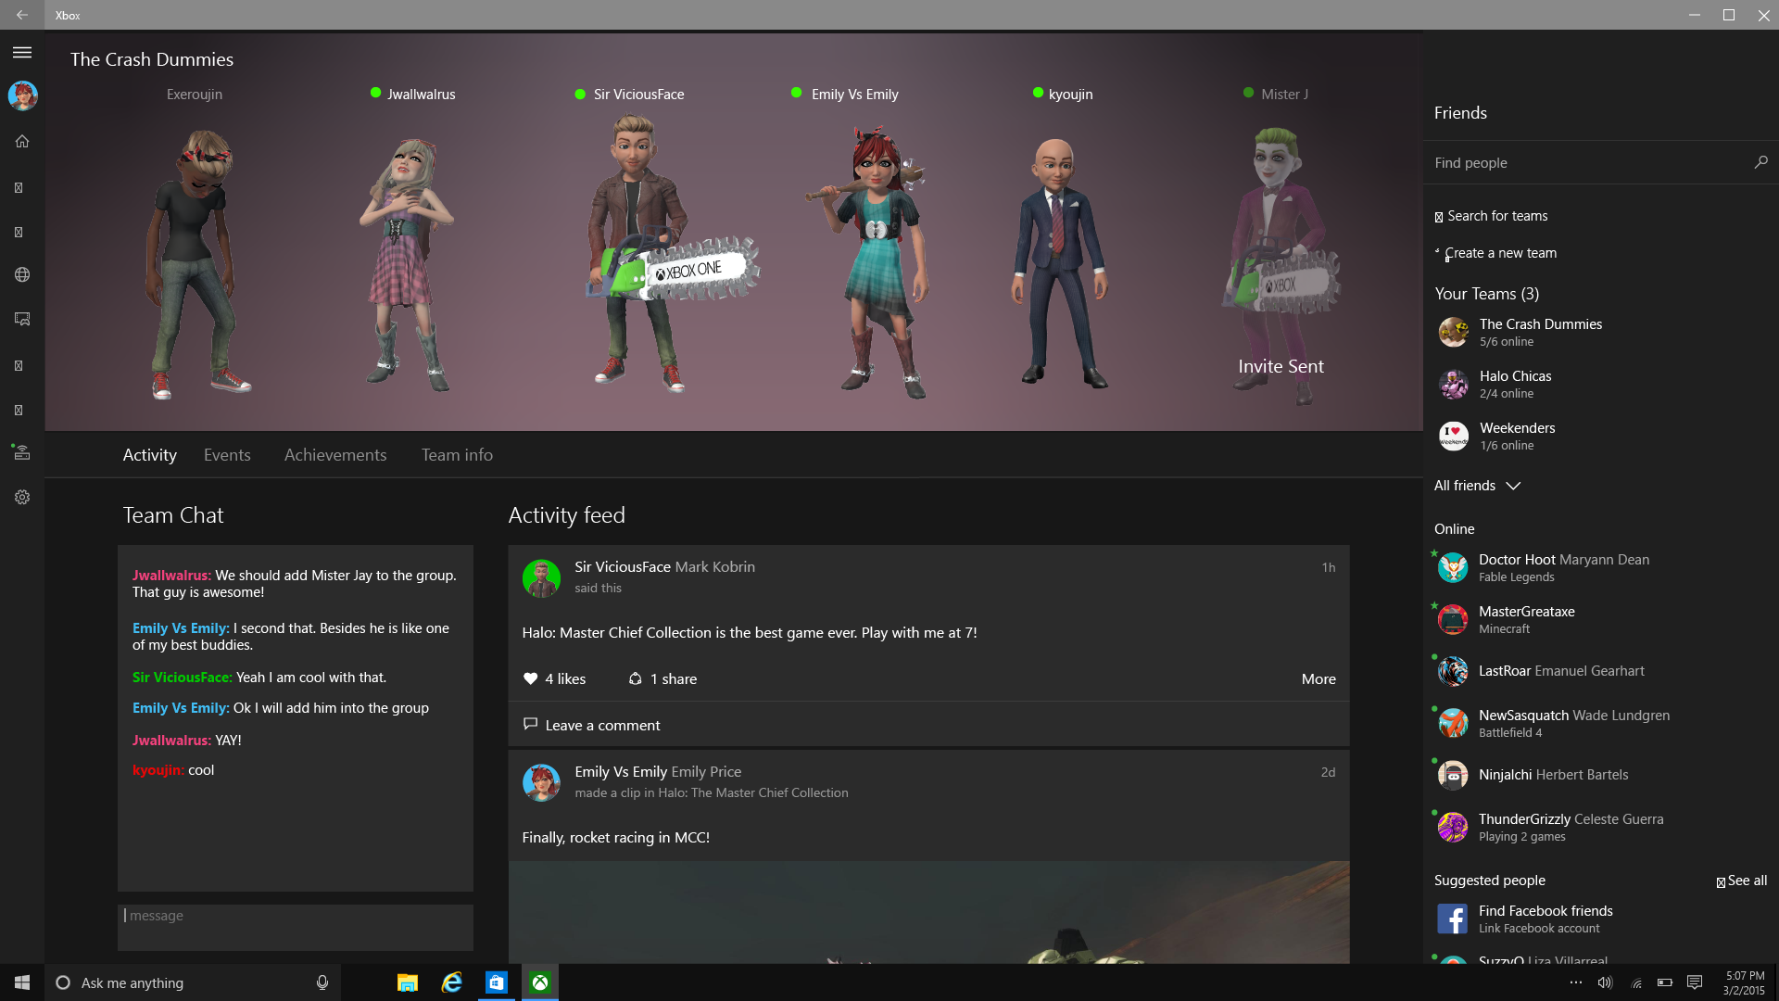1779x1001 pixels.
Task: Select Emily Vs Emily's avatar with bat
Action: tap(866, 262)
